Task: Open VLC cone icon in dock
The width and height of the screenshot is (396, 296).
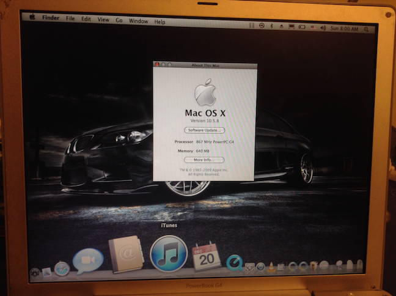Action: (271, 267)
